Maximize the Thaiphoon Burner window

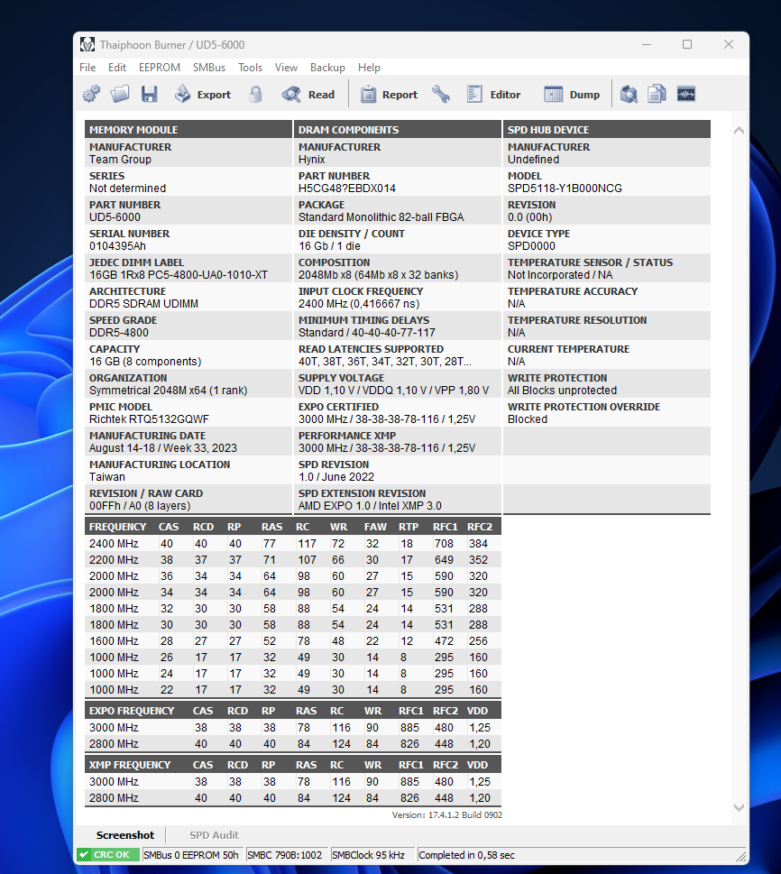point(687,44)
